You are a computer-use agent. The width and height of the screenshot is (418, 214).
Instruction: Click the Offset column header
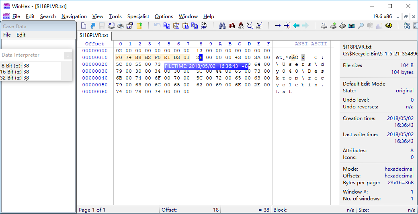pyautogui.click(x=95, y=44)
